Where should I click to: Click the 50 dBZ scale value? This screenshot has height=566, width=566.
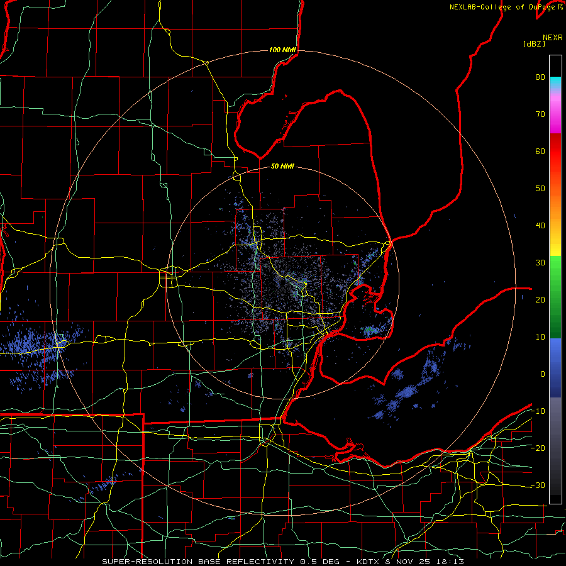540,189
